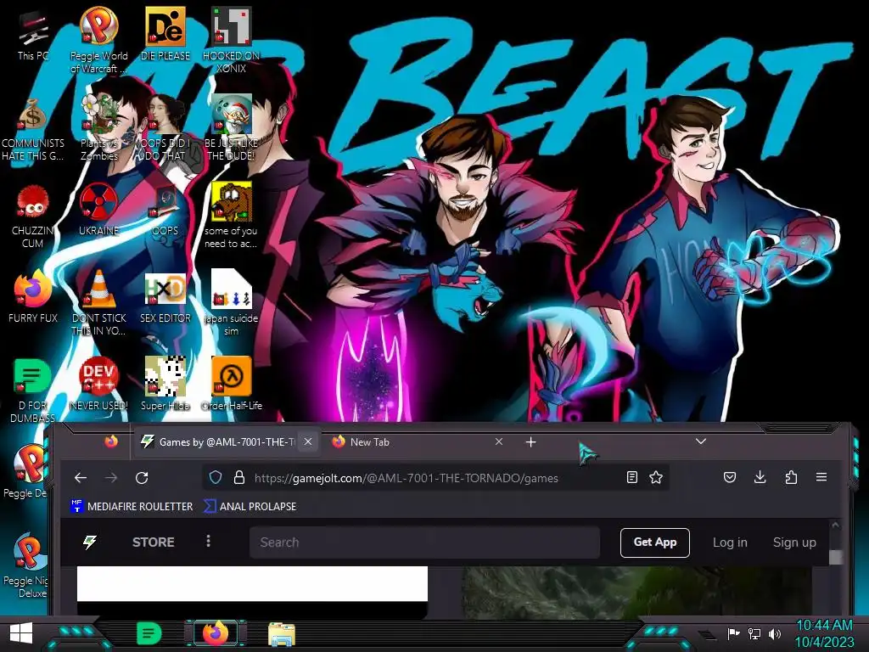
Task: Open the Peggle De... desktop shortcut
Action: 26,471
